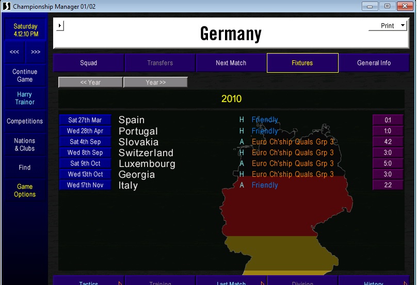Open Nations & Clubs

coord(25,144)
